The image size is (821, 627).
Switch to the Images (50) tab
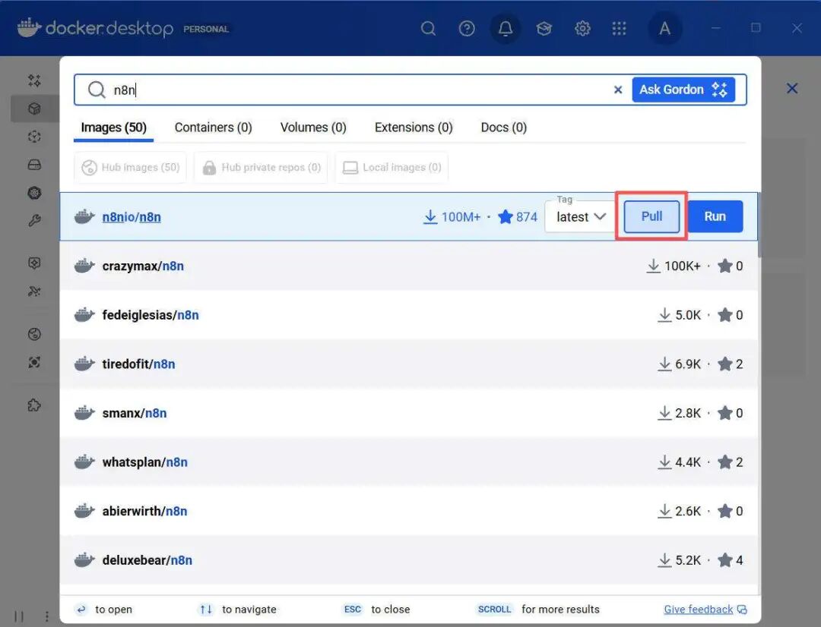(113, 128)
